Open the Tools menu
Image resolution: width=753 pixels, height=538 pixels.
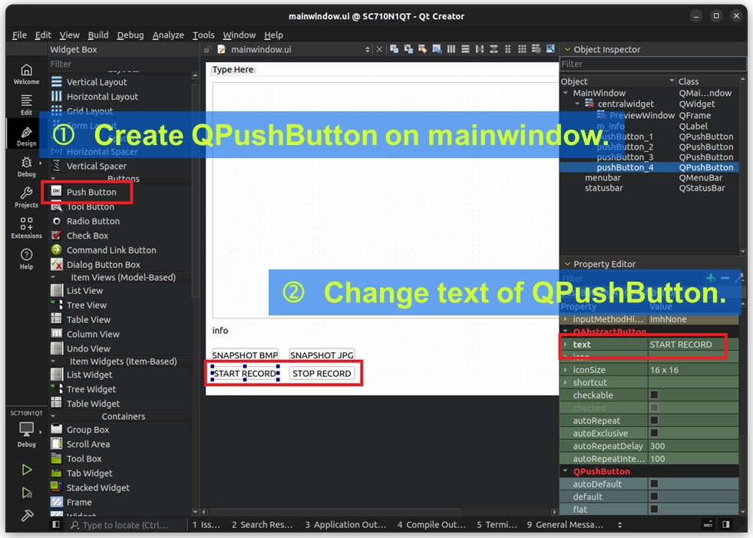pyautogui.click(x=203, y=35)
